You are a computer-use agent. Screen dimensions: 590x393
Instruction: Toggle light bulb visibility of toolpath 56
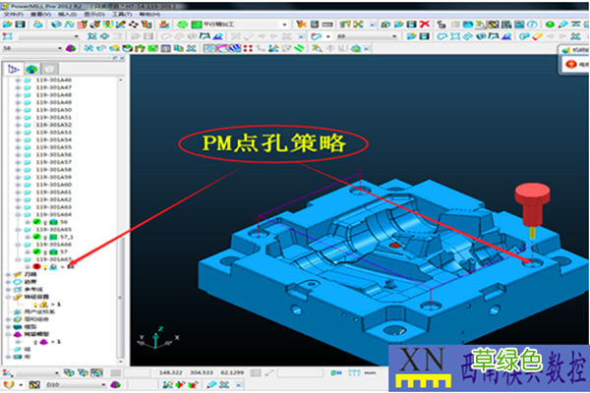click(x=45, y=222)
